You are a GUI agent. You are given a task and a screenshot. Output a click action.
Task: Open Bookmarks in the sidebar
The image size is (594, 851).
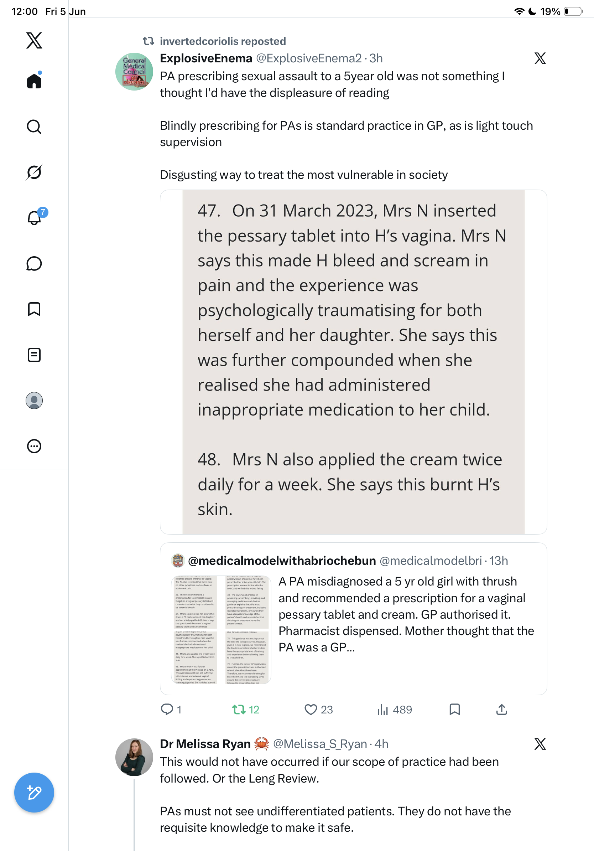[34, 309]
